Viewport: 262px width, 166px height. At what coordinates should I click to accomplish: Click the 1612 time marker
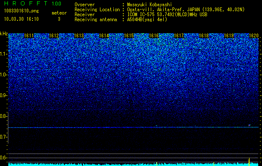[54, 36]
